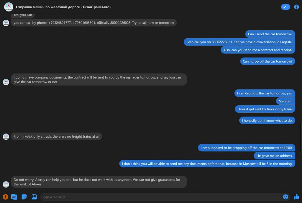Open the emoji picker
Image resolution: width=302 pixels, height=203 pixels.
(x=285, y=197)
